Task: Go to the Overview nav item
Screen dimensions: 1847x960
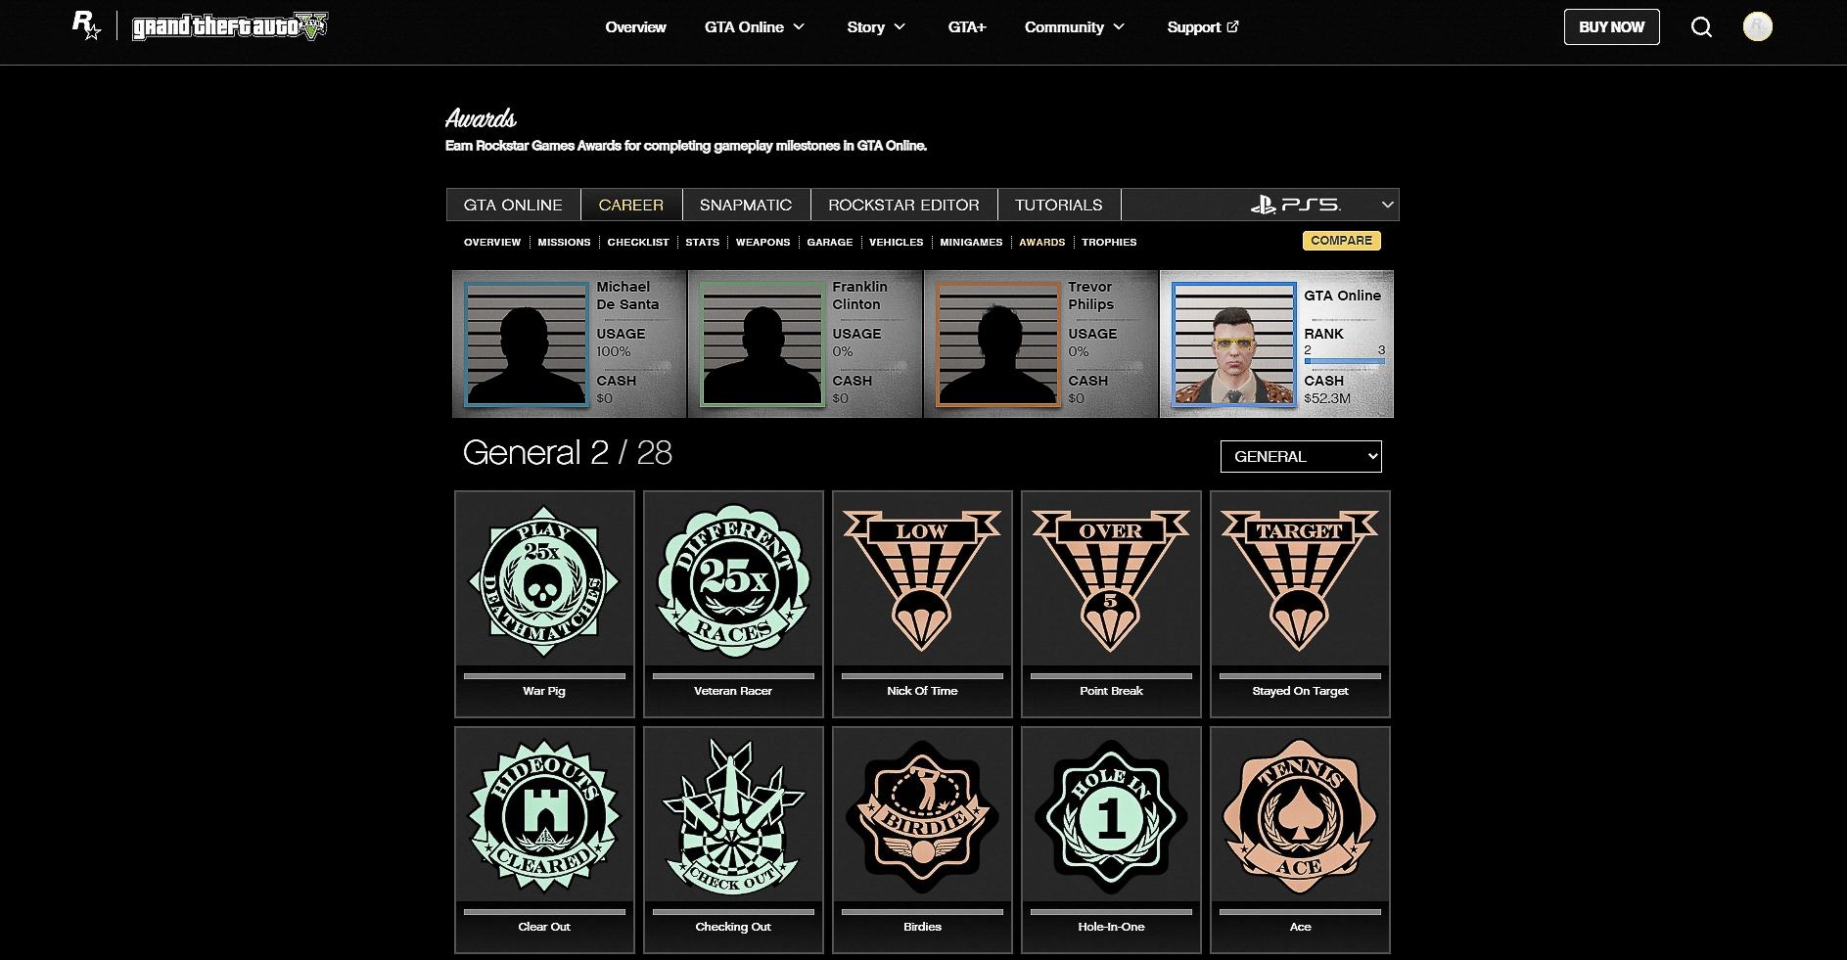Action: [635, 26]
